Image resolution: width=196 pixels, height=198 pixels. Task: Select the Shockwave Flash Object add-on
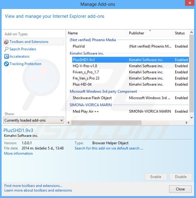130,98
